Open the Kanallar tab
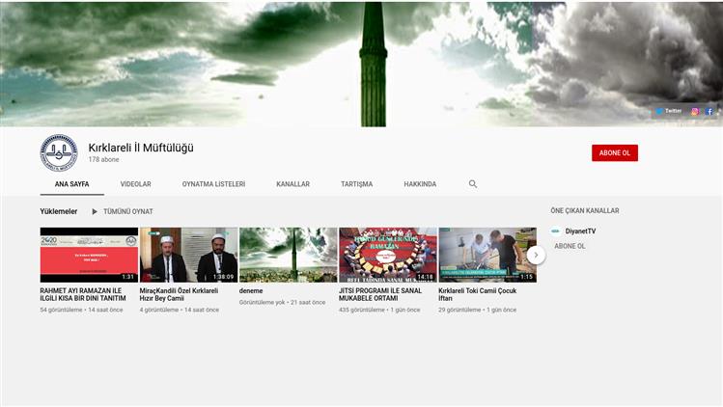The image size is (723, 407). pyautogui.click(x=292, y=184)
